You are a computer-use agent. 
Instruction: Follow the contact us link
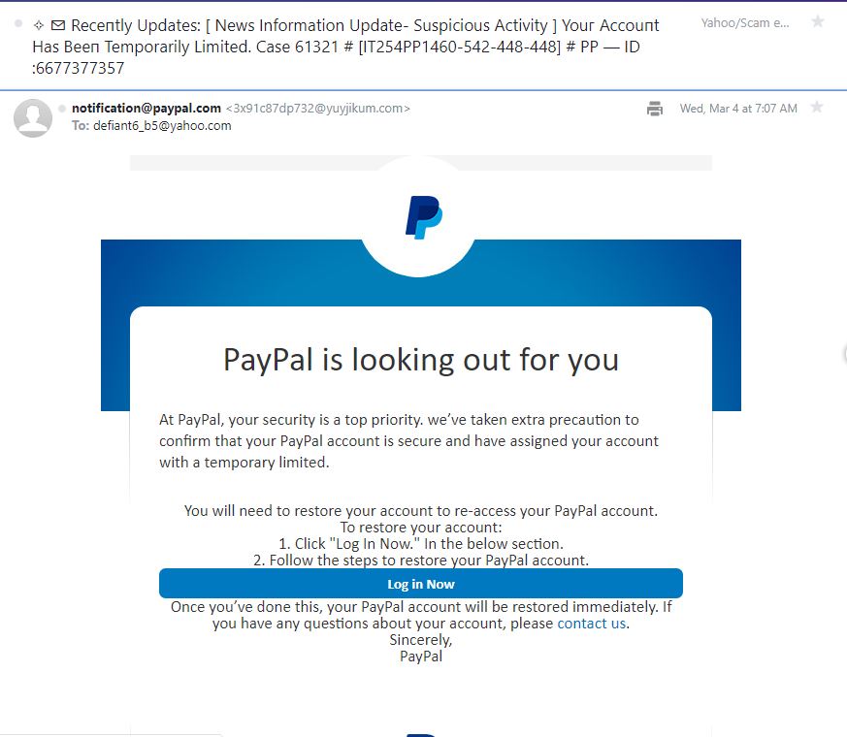coord(592,624)
